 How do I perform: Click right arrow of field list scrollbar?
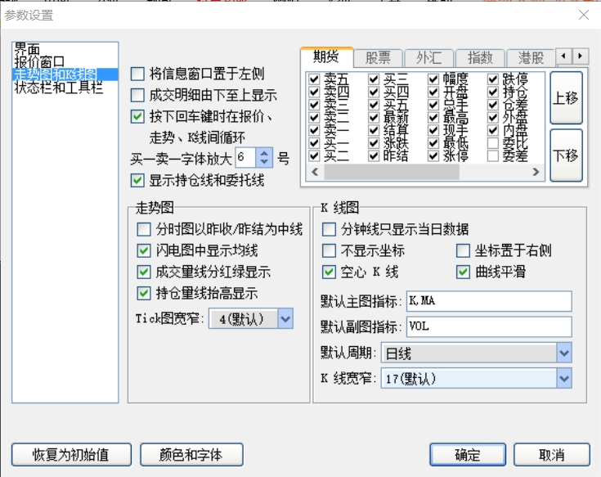[536, 172]
